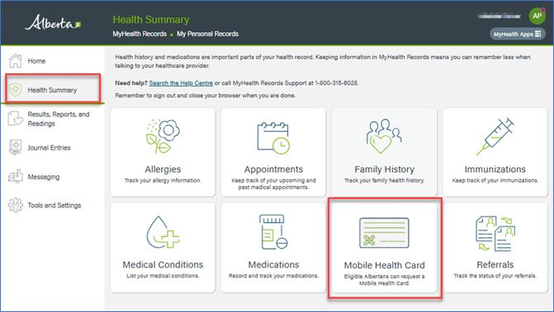The image size is (554, 312).
Task: Open the My Personal Records breadcrumb
Action: point(207,34)
